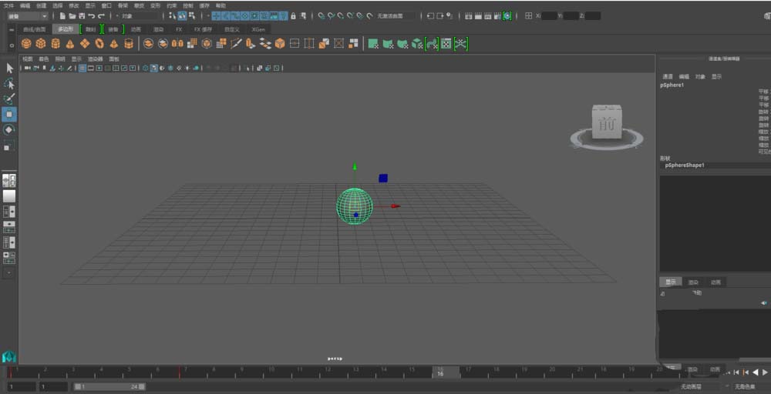Click the Mirror geometry shelf icon

coord(177,44)
